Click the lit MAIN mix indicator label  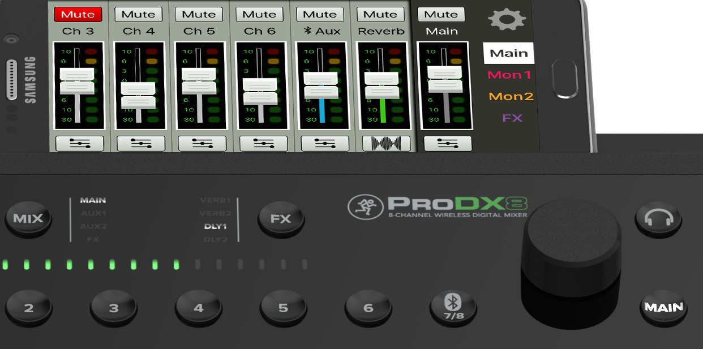(x=93, y=200)
